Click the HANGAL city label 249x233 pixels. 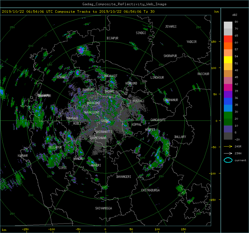[78, 159]
